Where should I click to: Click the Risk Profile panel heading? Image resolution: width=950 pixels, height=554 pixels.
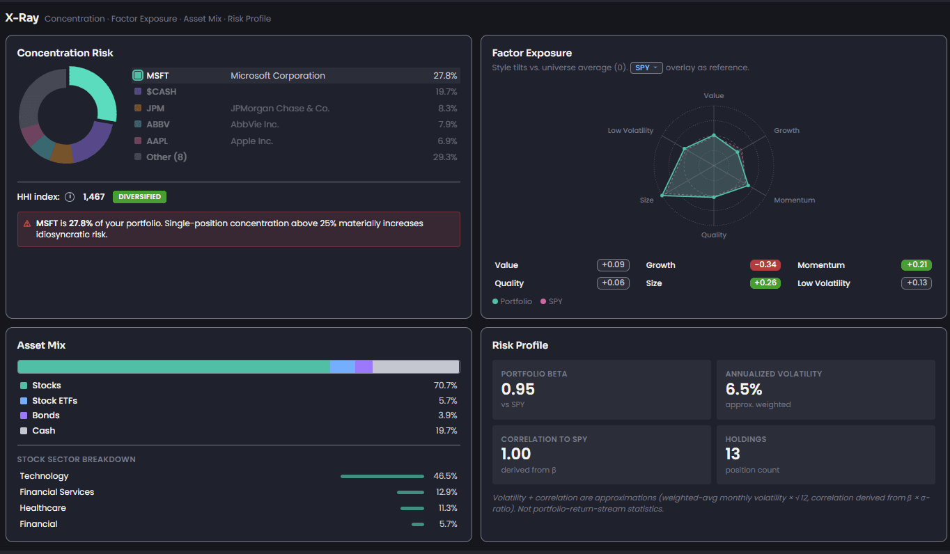(x=520, y=345)
